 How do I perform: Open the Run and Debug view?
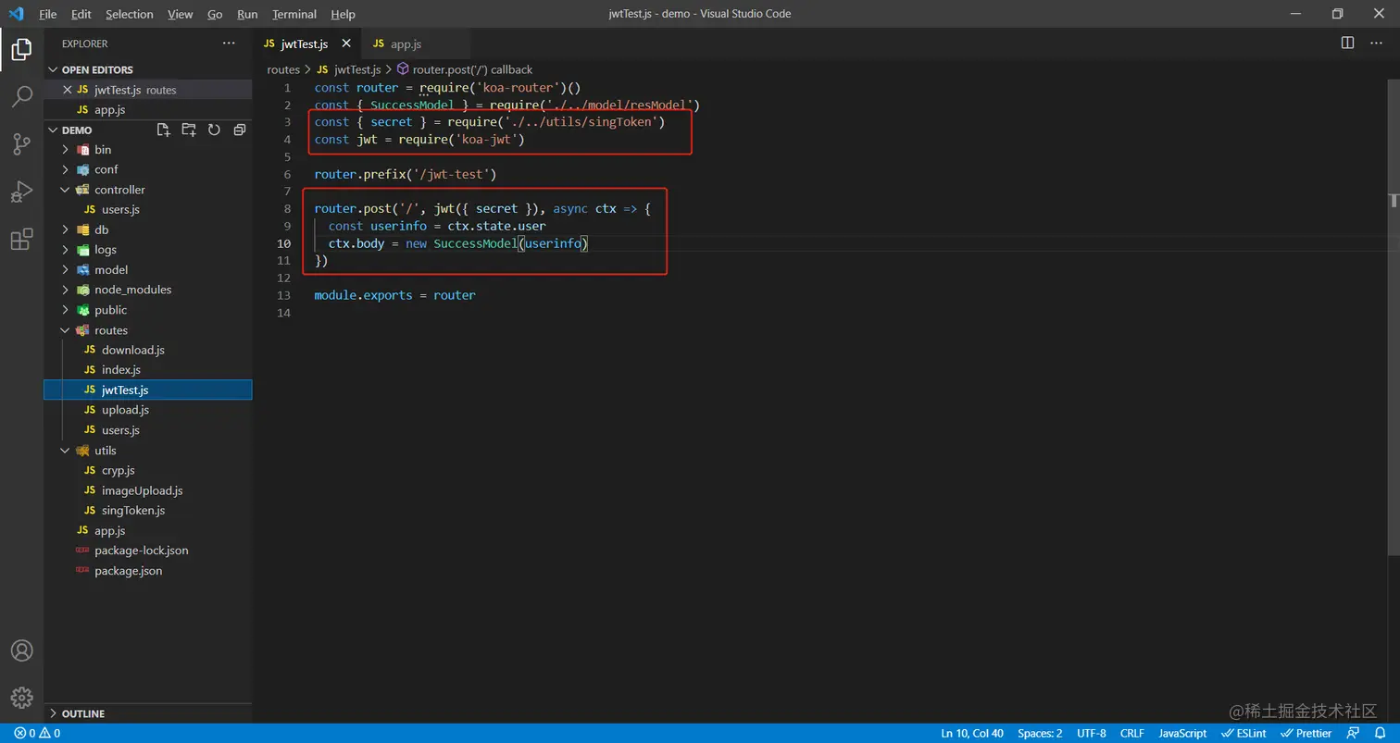click(21, 192)
